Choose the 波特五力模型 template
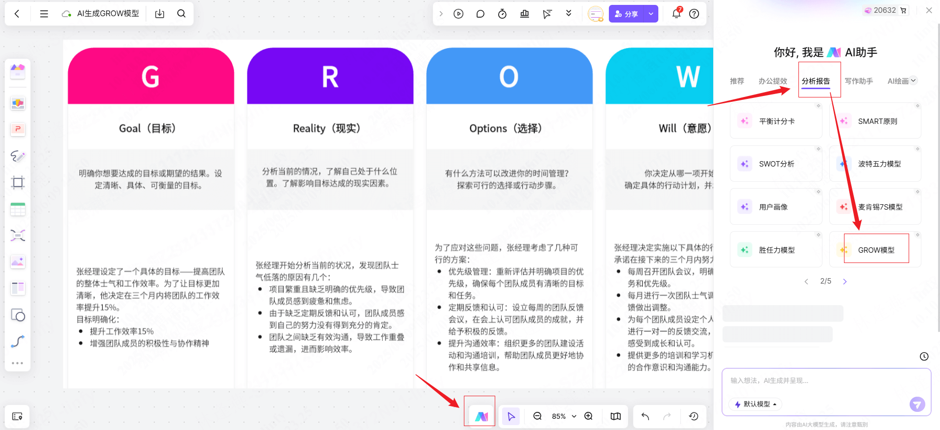 tap(875, 164)
